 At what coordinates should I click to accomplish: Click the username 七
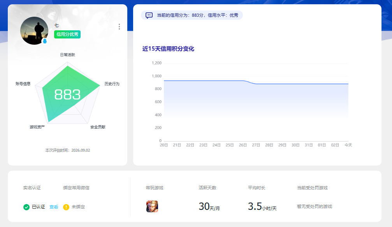[x=56, y=26]
